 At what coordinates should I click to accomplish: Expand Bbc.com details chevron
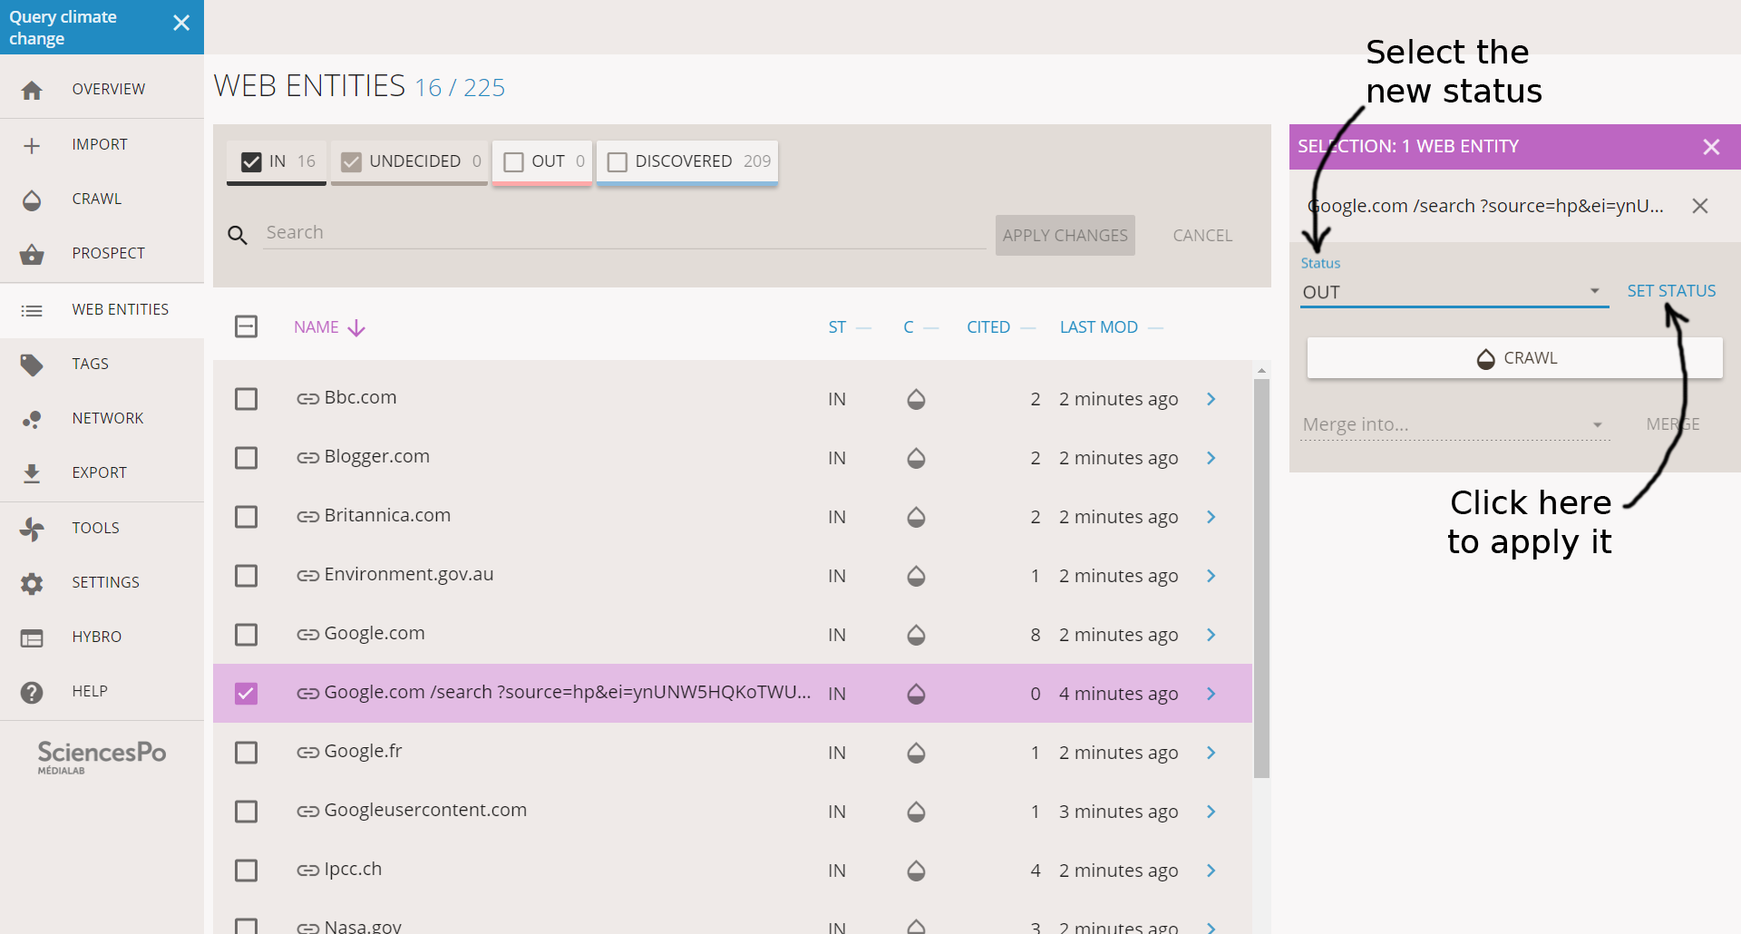pyautogui.click(x=1211, y=399)
